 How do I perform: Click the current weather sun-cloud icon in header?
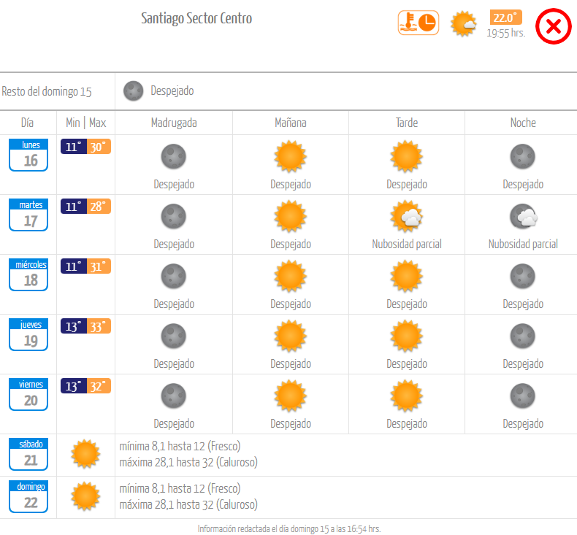[464, 24]
